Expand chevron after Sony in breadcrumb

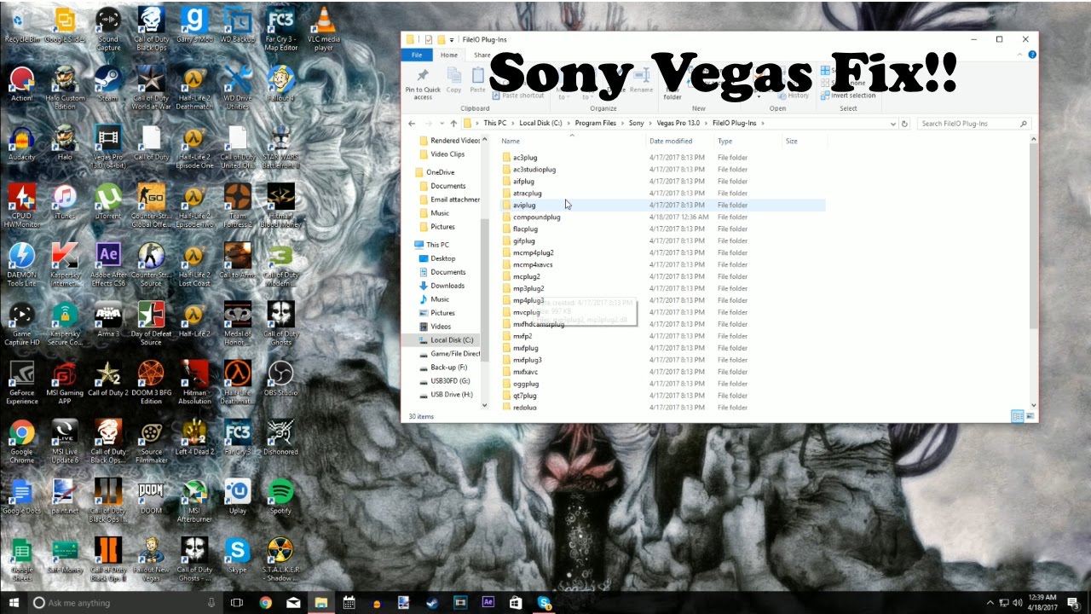click(x=649, y=124)
